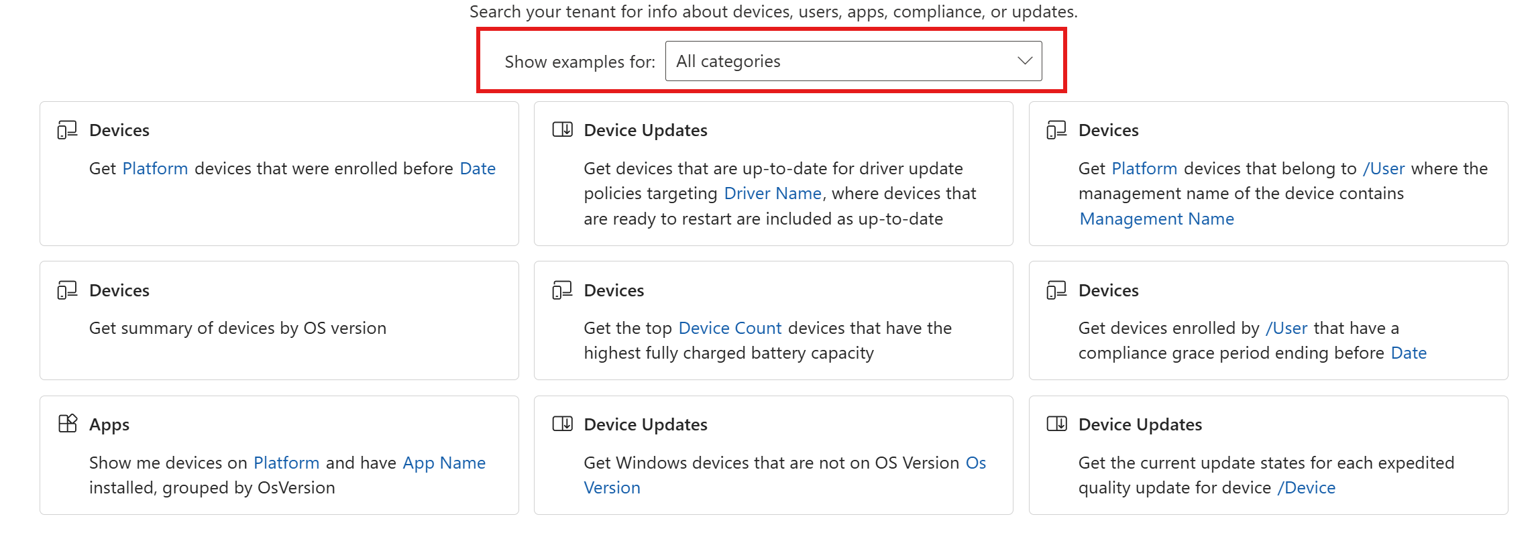Click the Devices icon on the Management Name card
The height and width of the screenshot is (535, 1536).
[1056, 130]
